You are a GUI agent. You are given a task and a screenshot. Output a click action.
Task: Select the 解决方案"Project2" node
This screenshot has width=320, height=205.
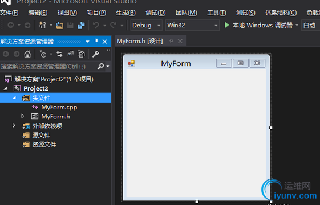[x=54, y=79]
